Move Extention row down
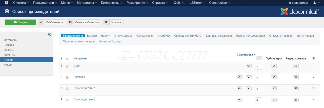The width and height of the screenshot is (324, 108). click(249, 77)
